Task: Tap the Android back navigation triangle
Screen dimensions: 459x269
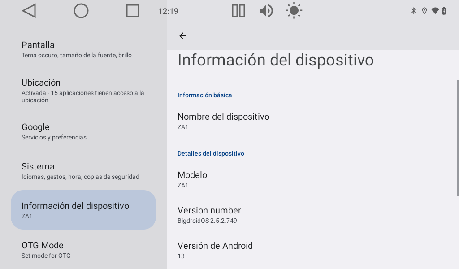Action: point(29,11)
